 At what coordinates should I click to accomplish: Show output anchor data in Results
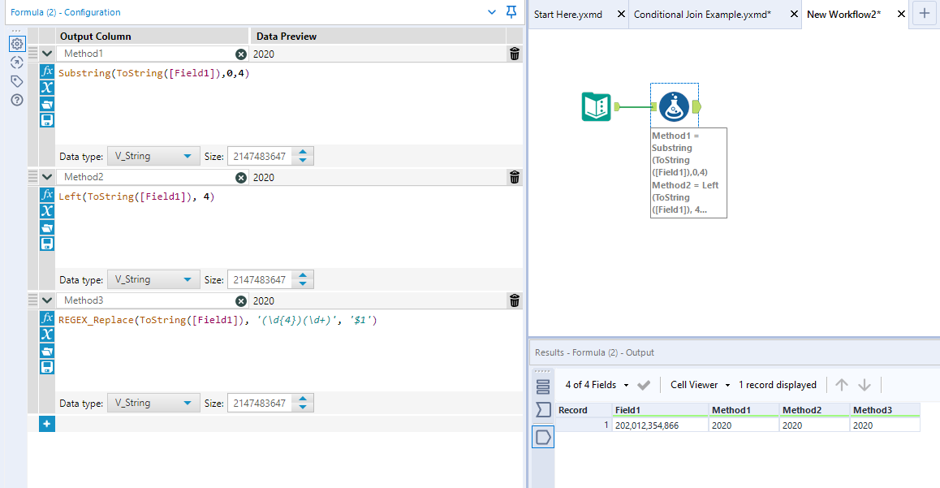(543, 438)
